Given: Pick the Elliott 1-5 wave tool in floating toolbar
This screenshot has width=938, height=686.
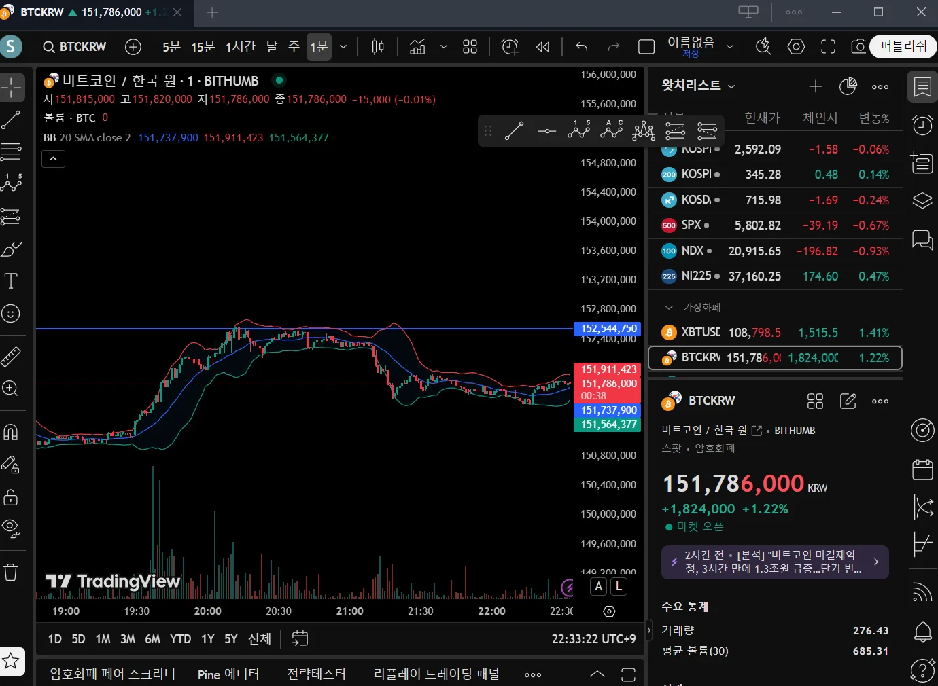Looking at the screenshot, I should coord(578,130).
